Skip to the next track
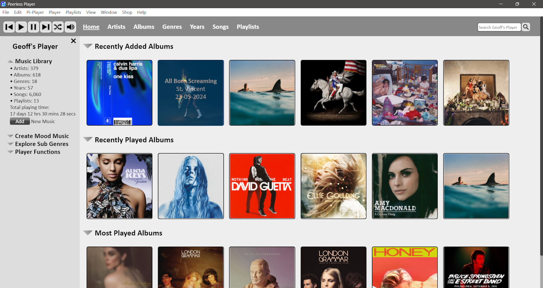Viewport: 543px width, 288px height. 46,27
